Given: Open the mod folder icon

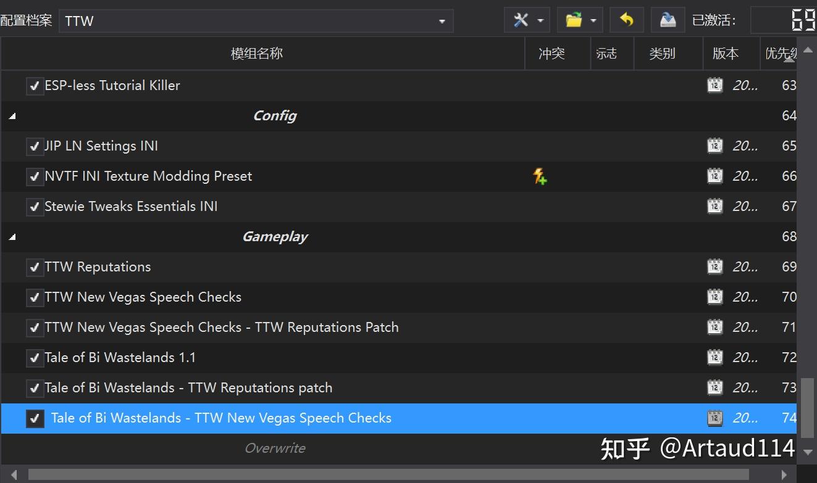Looking at the screenshot, I should coord(574,19).
